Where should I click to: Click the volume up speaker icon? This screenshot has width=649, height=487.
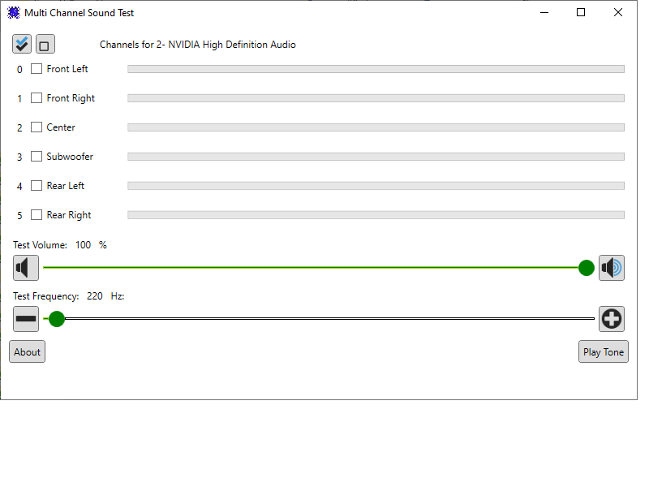(612, 268)
